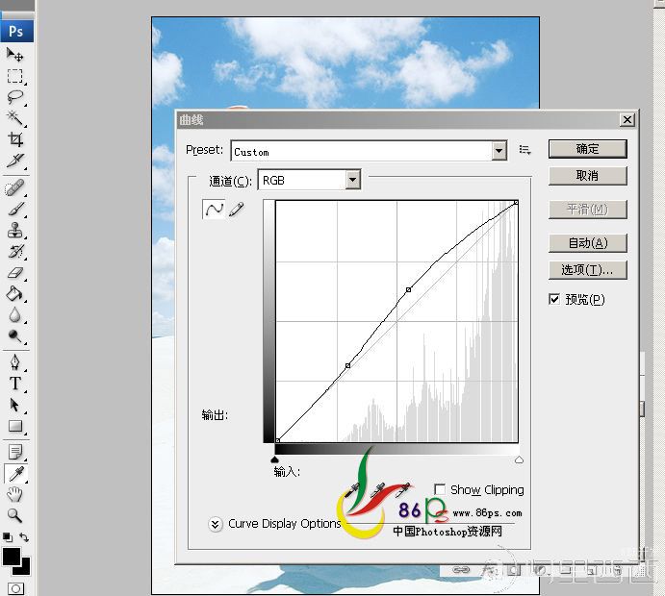Select the lower curve control point
The image size is (665, 596).
point(347,365)
